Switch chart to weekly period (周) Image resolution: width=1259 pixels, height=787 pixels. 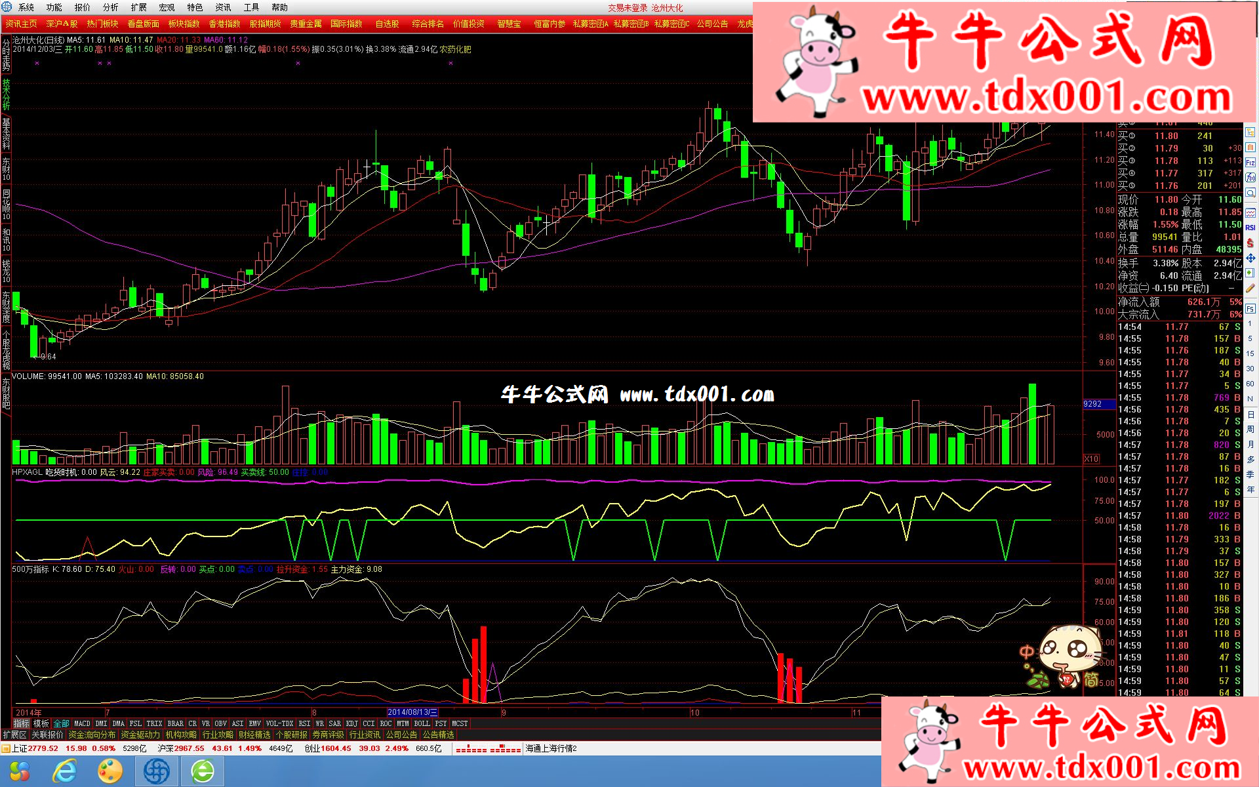click(x=1250, y=430)
